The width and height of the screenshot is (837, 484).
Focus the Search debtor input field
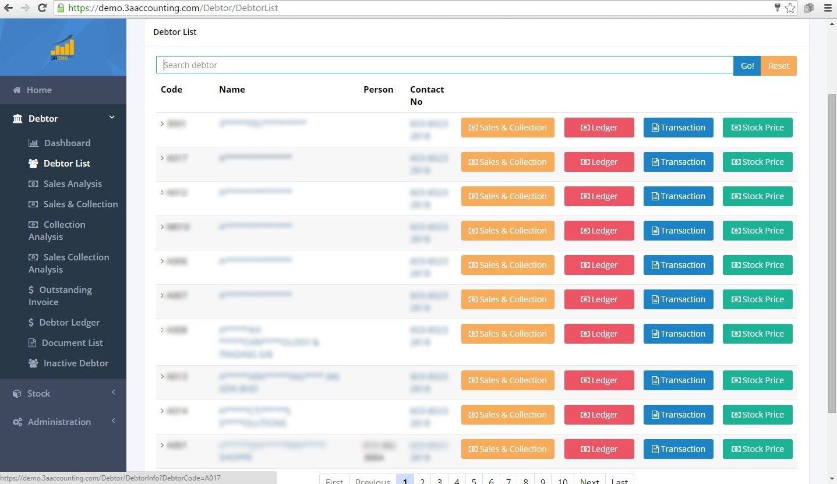point(444,65)
